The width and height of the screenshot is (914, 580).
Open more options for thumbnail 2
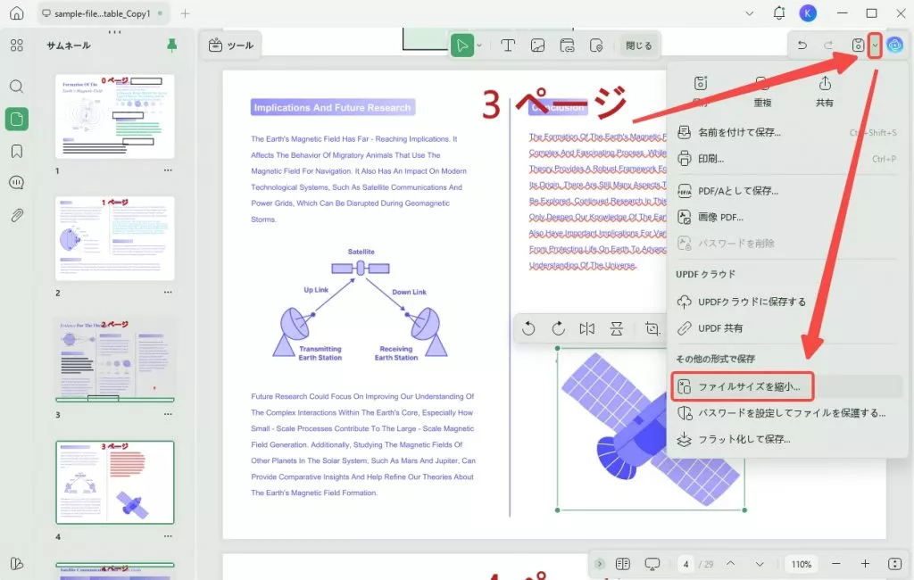click(168, 292)
